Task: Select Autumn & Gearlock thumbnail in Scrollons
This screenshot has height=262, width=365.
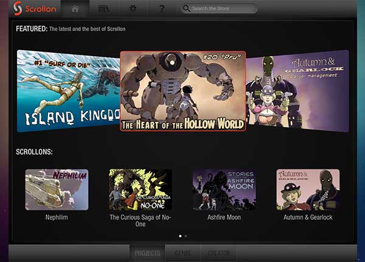Action: pos(308,189)
